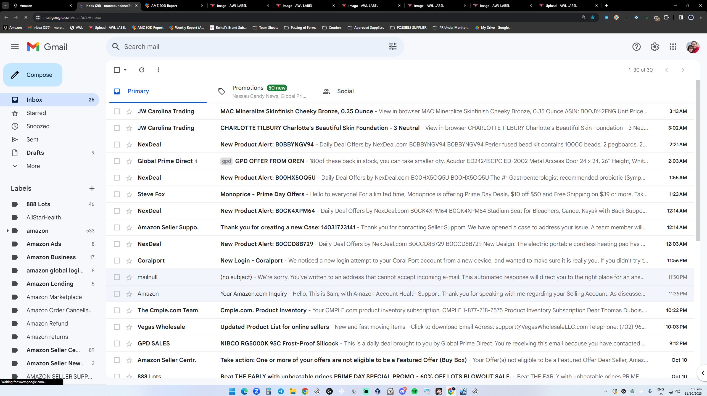Check the Amazon Seller Support case email
This screenshot has width=707, height=396.
[x=117, y=227]
